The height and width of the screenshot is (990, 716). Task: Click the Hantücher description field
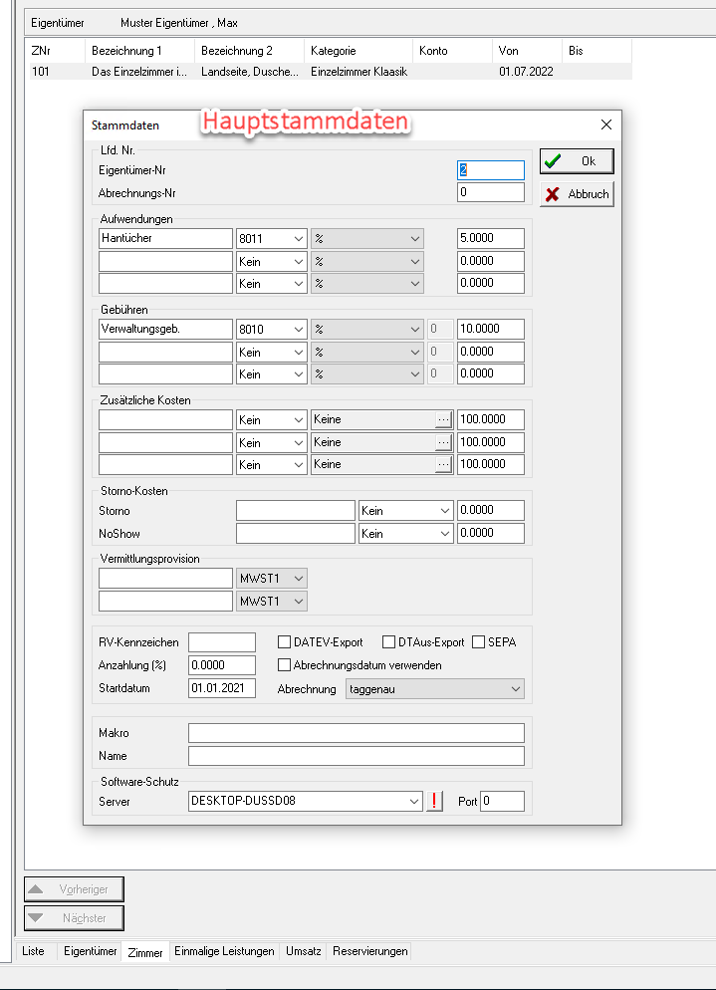coord(165,239)
